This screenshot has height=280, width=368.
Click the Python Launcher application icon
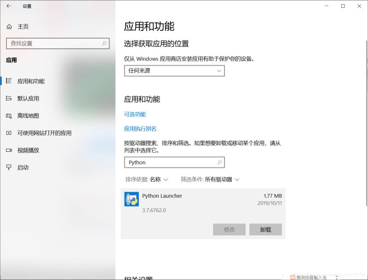[132, 200]
